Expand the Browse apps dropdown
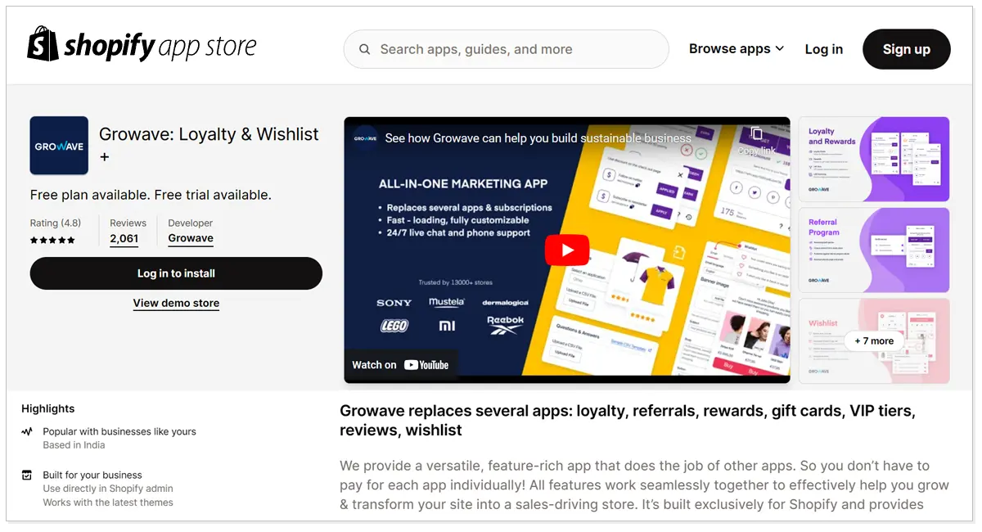982x532 pixels. (x=736, y=49)
